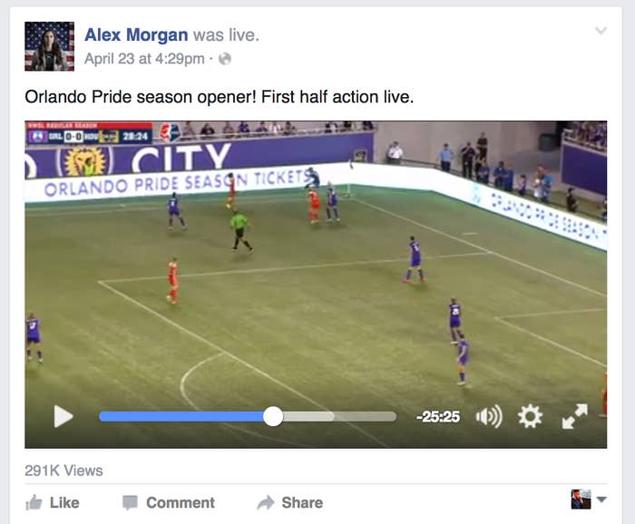Click the Share arrow icon

[x=266, y=502]
